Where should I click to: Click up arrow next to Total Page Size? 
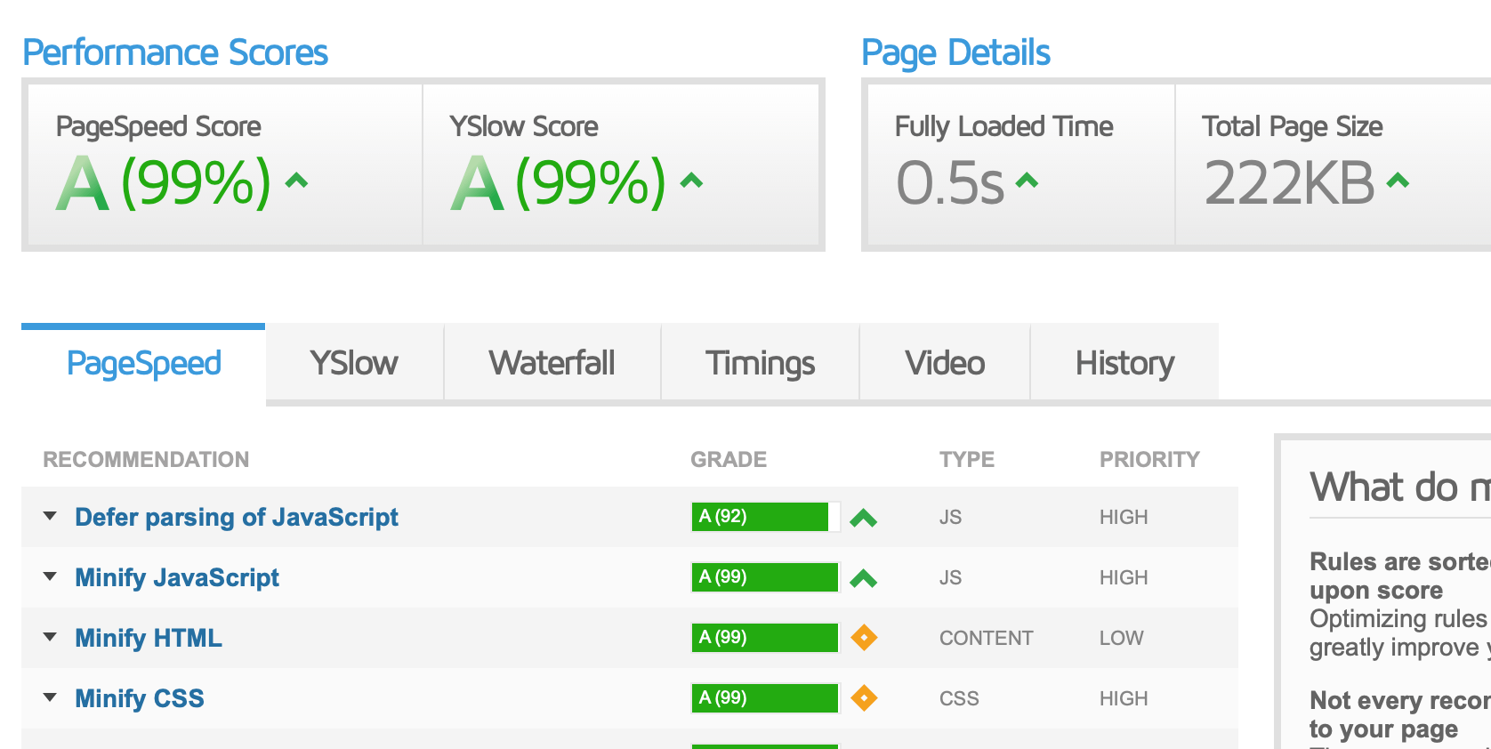1398,181
